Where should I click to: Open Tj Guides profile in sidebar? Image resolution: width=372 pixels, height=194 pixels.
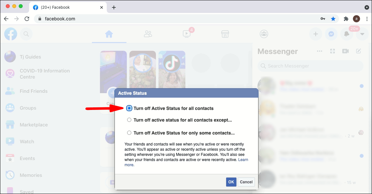[x=30, y=57]
